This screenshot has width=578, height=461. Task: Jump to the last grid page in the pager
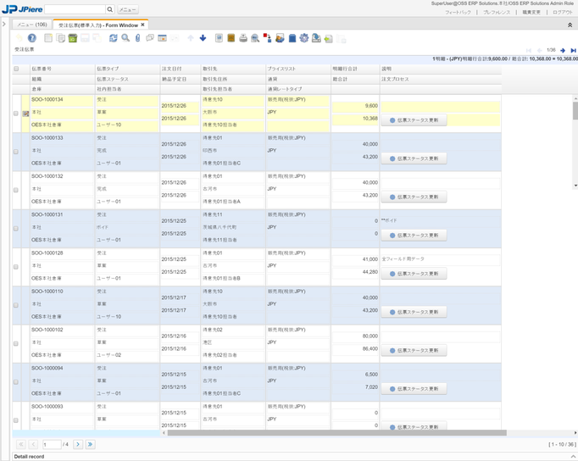click(90, 444)
